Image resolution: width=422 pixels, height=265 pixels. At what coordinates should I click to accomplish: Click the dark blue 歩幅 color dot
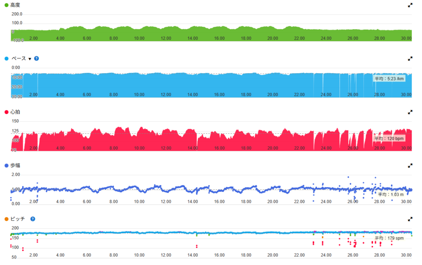click(x=6, y=165)
